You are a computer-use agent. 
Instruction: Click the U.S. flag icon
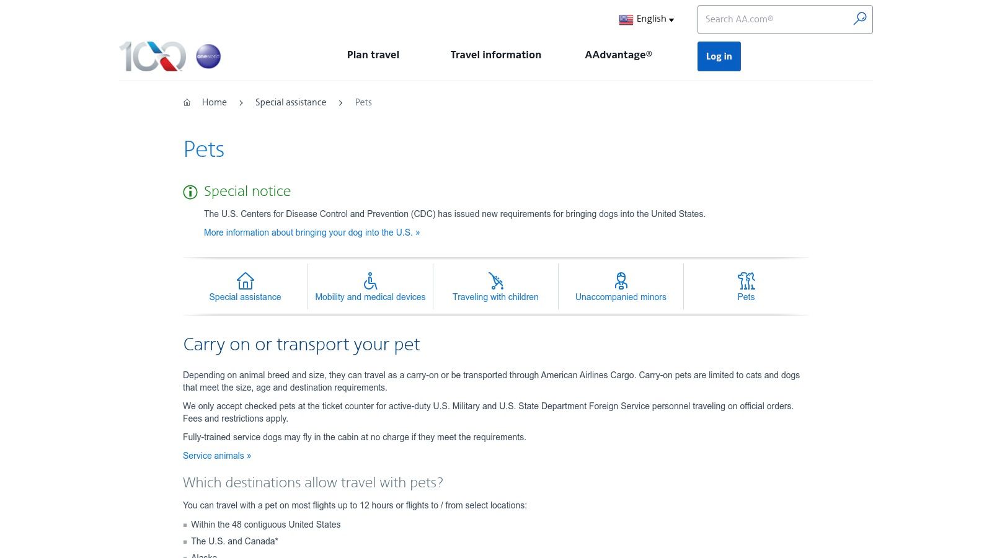[x=626, y=19]
